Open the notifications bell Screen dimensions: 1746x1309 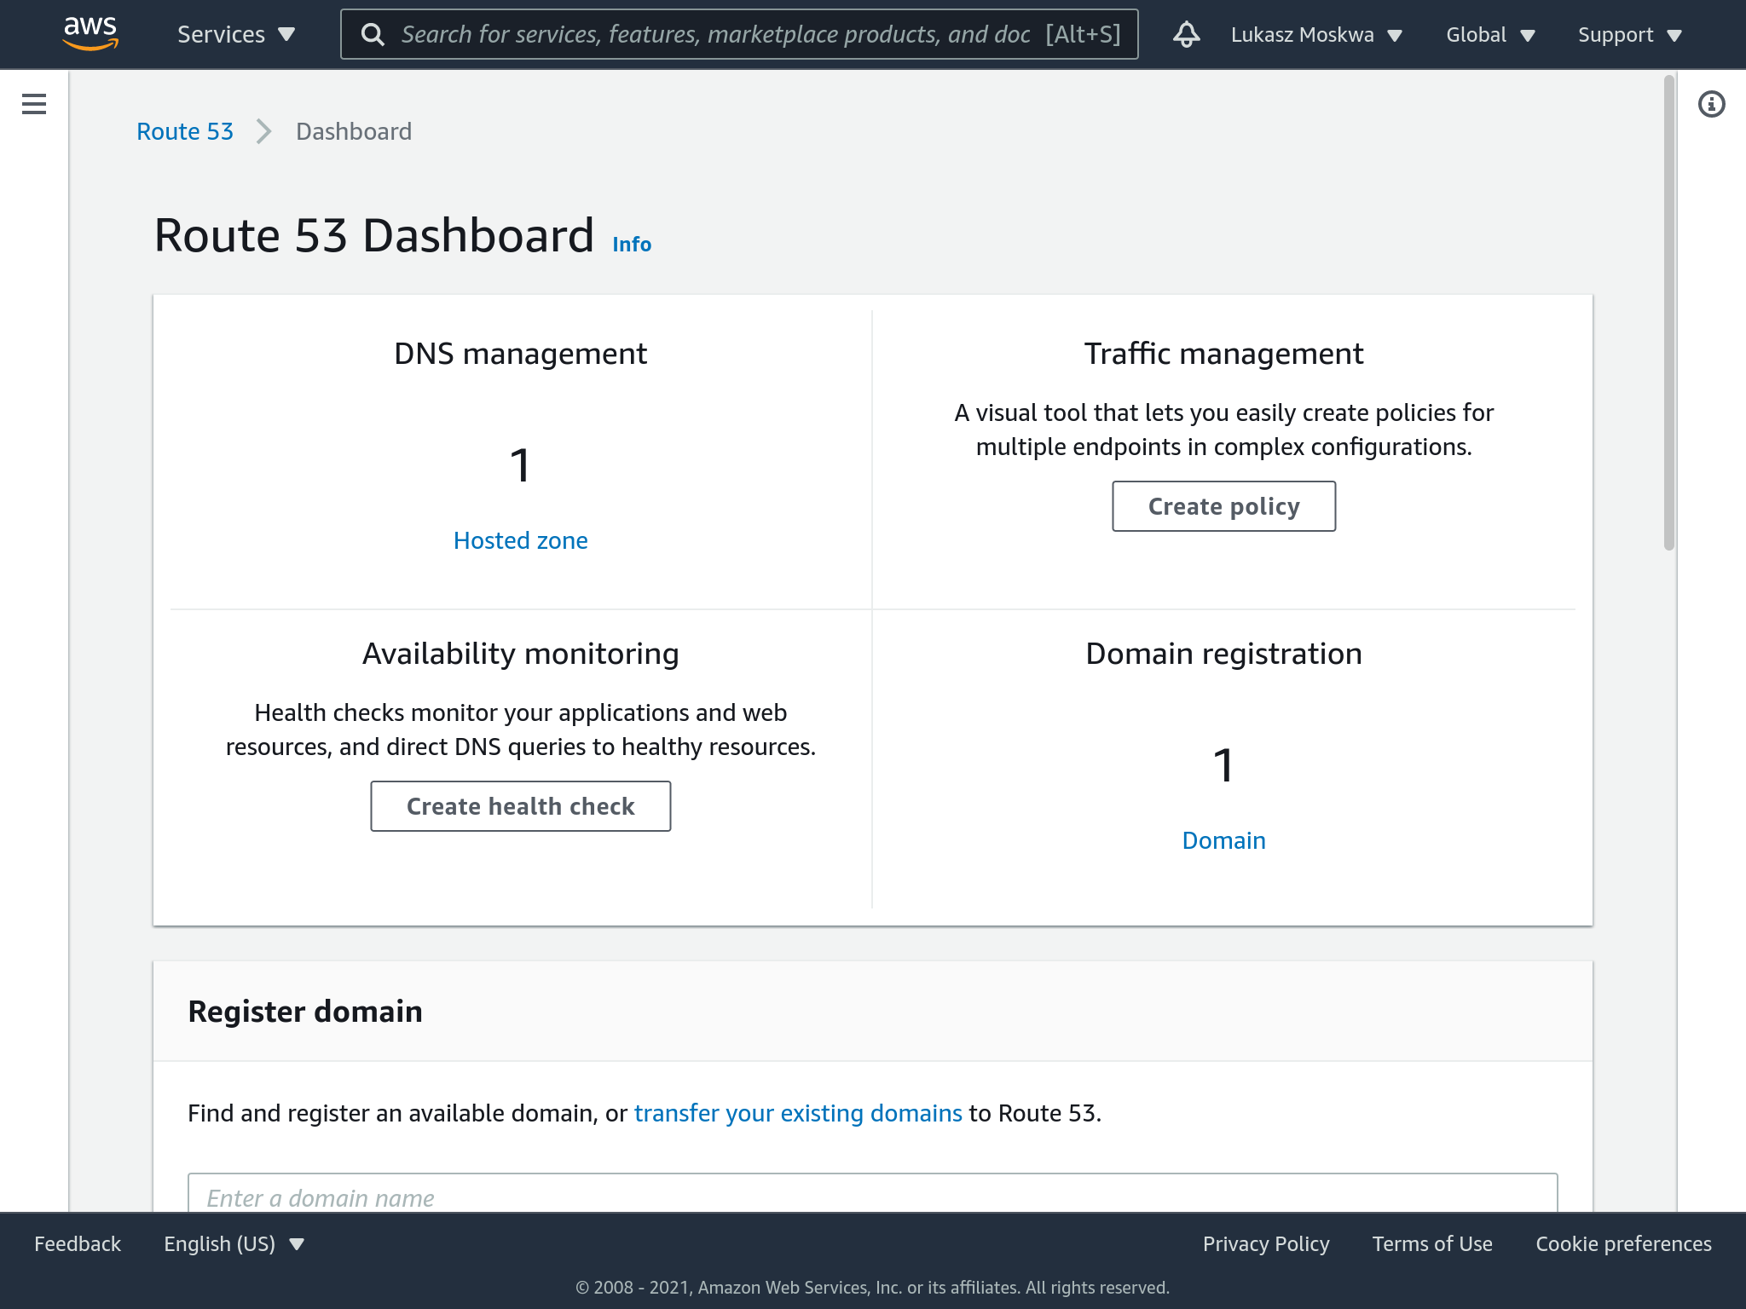[x=1186, y=34]
